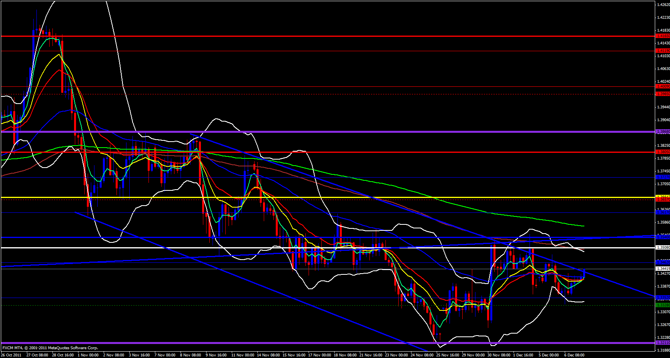Click the 6 Dec 08:00 time label
The width and height of the screenshot is (670, 358).
(x=574, y=355)
